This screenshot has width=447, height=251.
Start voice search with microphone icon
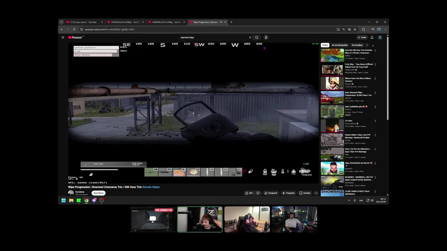(x=266, y=37)
